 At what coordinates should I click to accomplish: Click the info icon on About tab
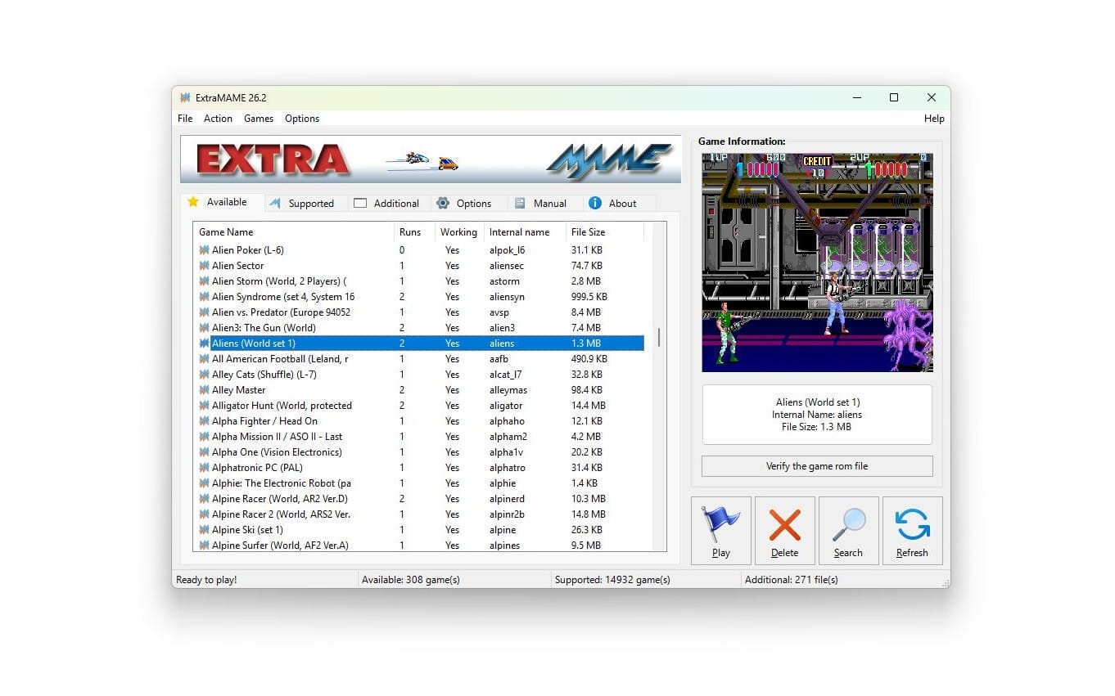click(x=595, y=203)
